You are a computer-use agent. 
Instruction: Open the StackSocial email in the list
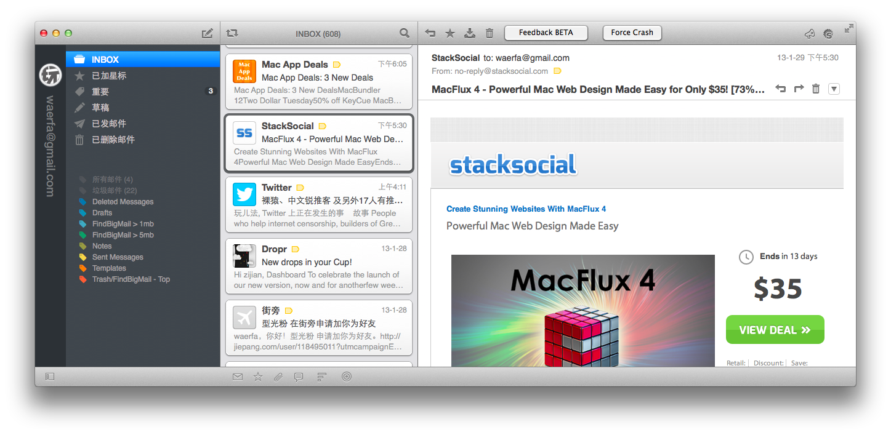click(x=319, y=143)
